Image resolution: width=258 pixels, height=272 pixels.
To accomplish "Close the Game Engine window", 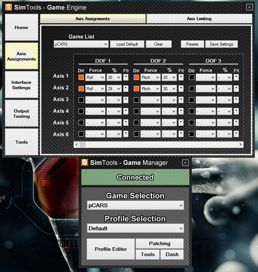I will [x=249, y=7].
